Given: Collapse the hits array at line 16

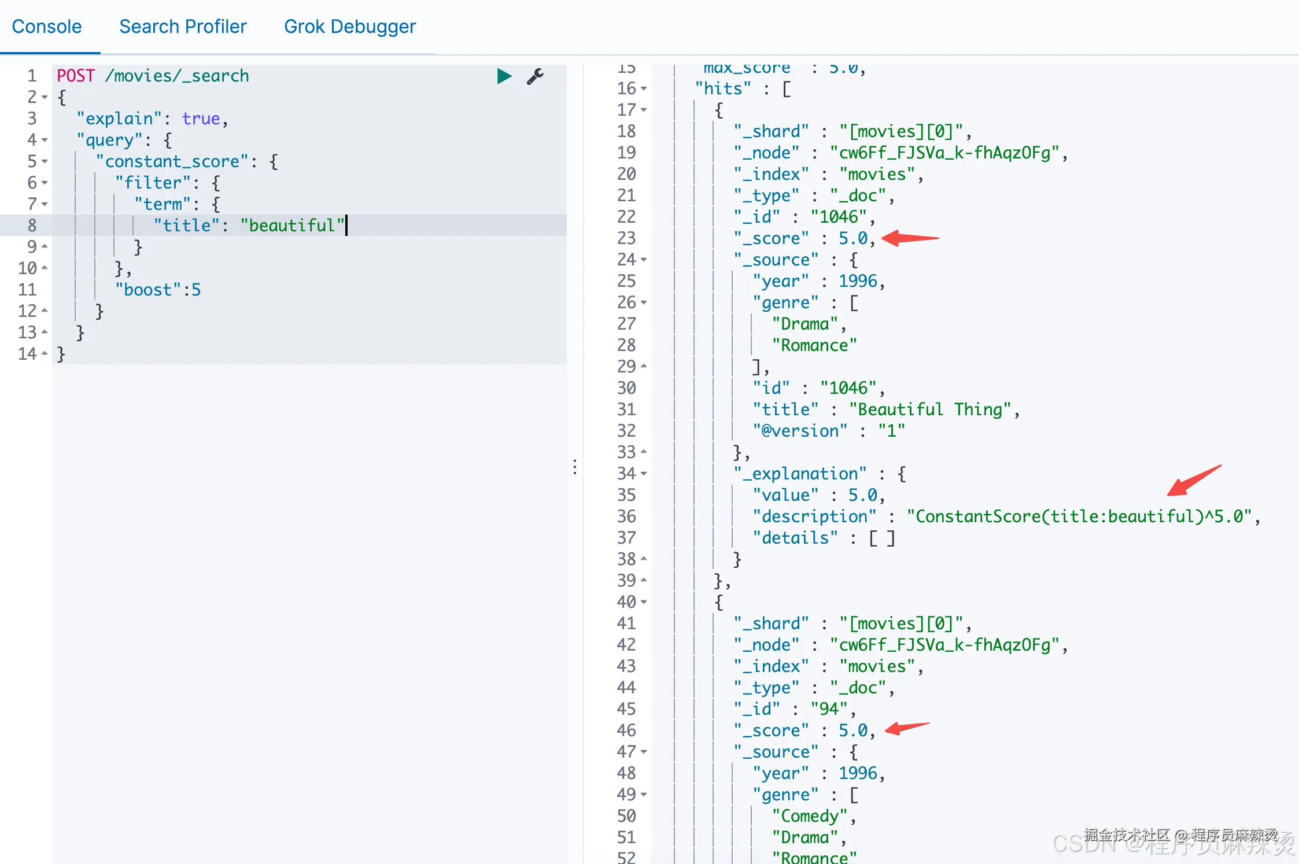Looking at the screenshot, I should (644, 88).
